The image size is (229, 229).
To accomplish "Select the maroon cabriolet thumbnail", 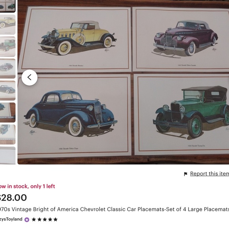I will [8, 68].
